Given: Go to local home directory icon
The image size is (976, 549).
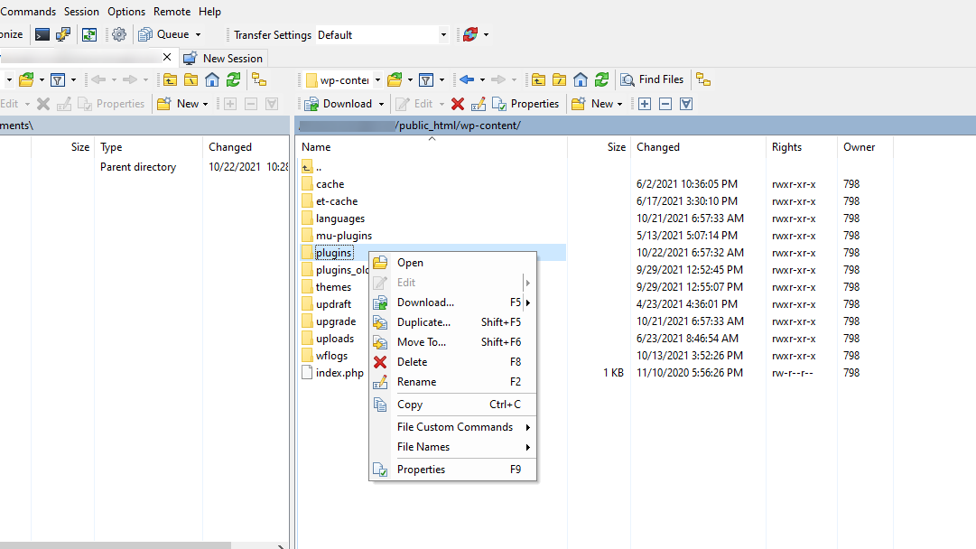Looking at the screenshot, I should [x=212, y=79].
